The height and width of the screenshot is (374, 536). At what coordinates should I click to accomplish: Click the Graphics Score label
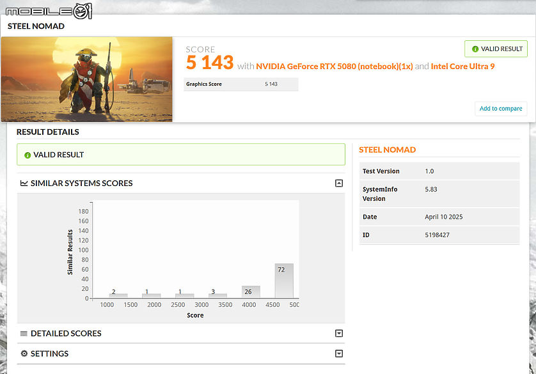coord(204,84)
